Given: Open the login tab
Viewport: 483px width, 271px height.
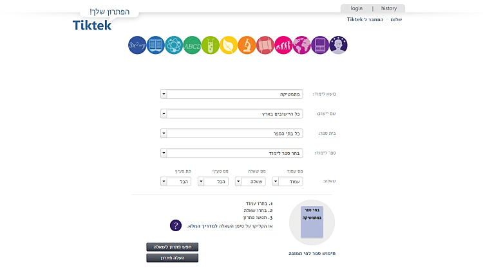Looking at the screenshot, I should 356,8.
